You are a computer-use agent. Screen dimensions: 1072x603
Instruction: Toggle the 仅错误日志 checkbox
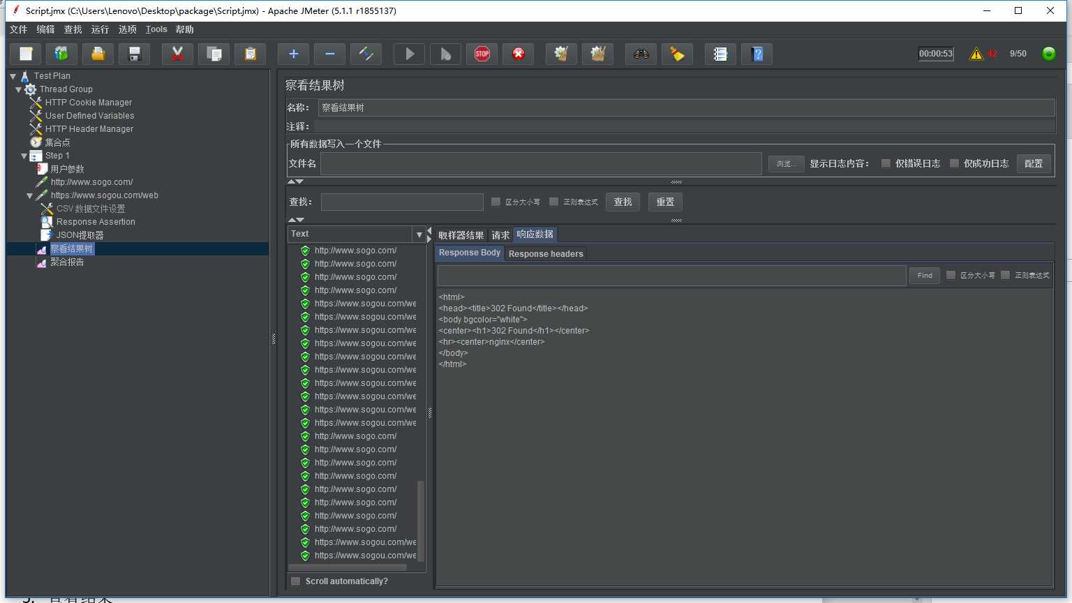tap(886, 163)
